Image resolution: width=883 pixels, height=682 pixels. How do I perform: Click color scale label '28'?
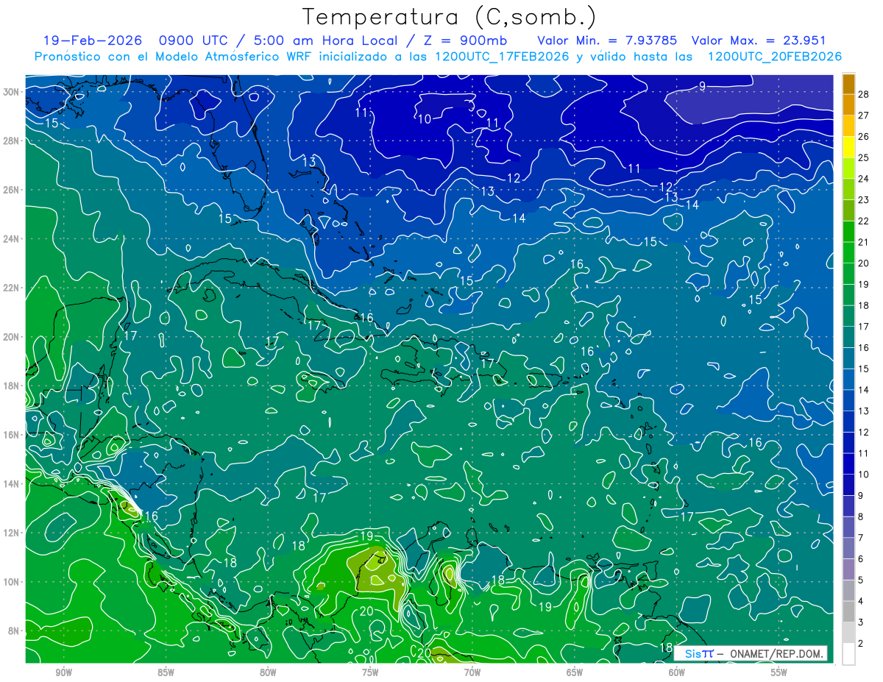coord(864,94)
